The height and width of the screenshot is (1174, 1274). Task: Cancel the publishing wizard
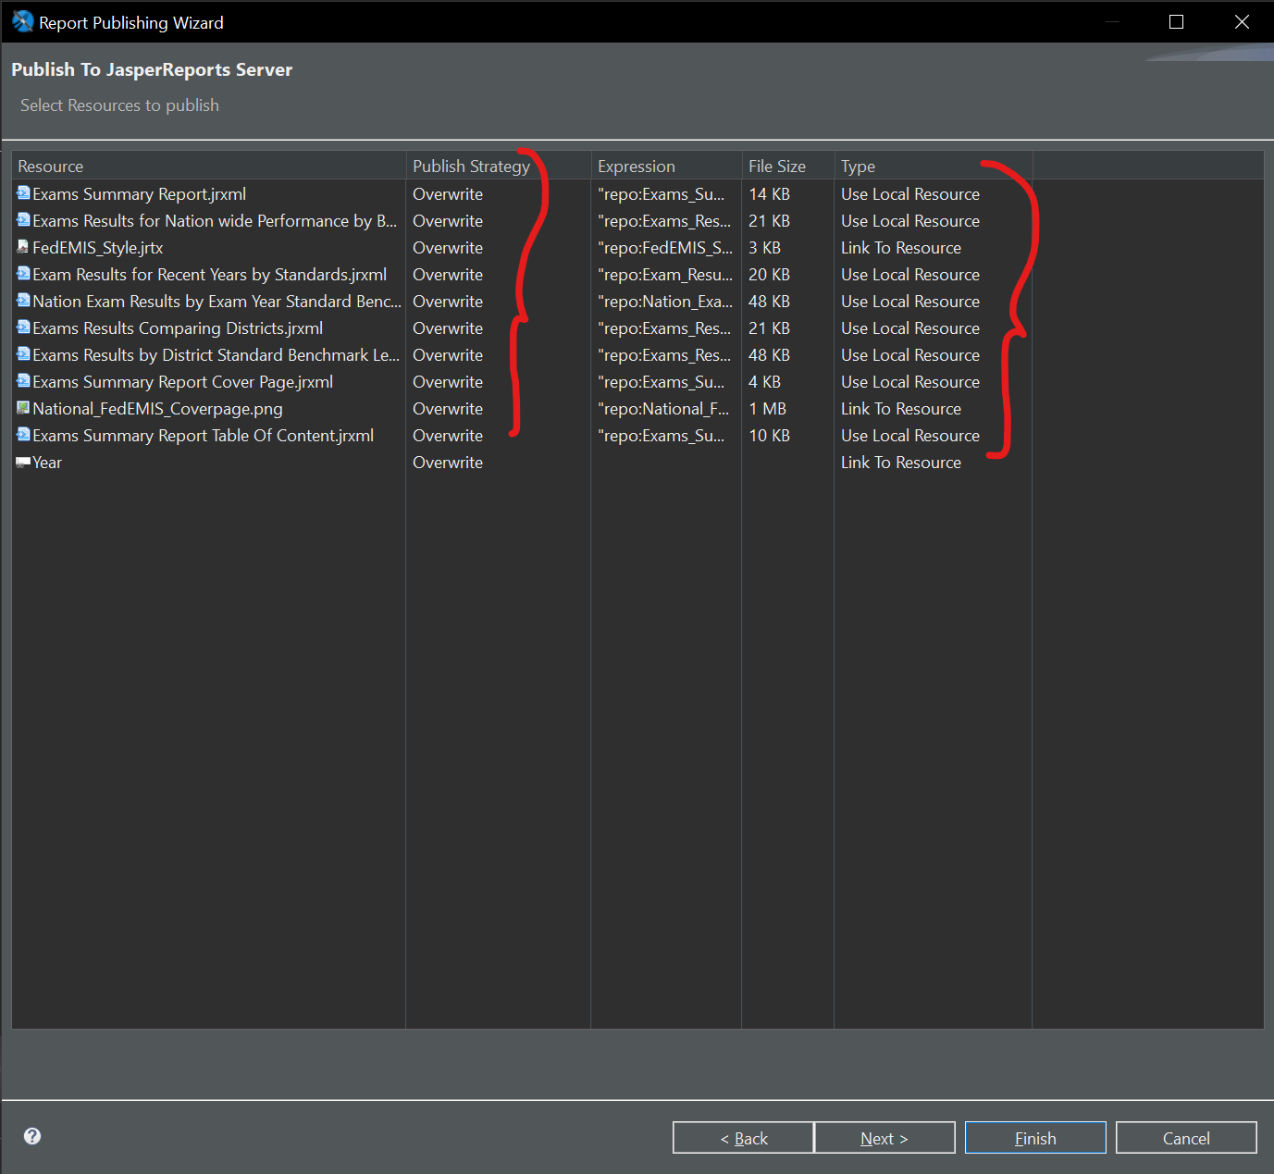pyautogui.click(x=1185, y=1138)
